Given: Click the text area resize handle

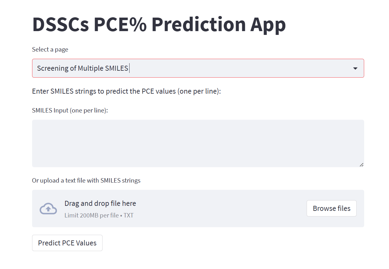Looking at the screenshot, I should pos(361,164).
